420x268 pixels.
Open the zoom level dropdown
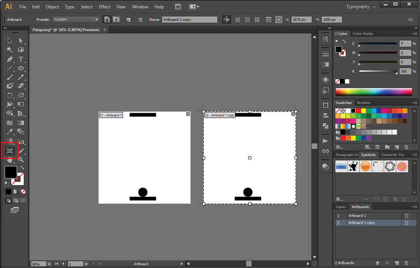tap(48, 264)
